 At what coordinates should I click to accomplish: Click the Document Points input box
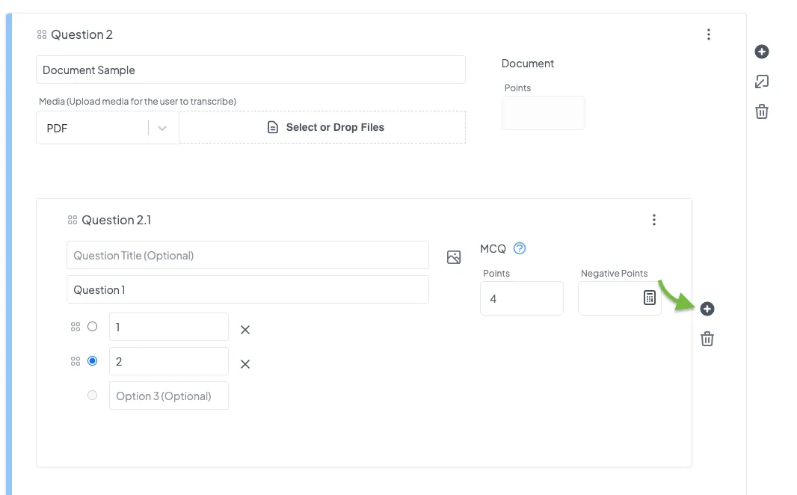point(544,113)
